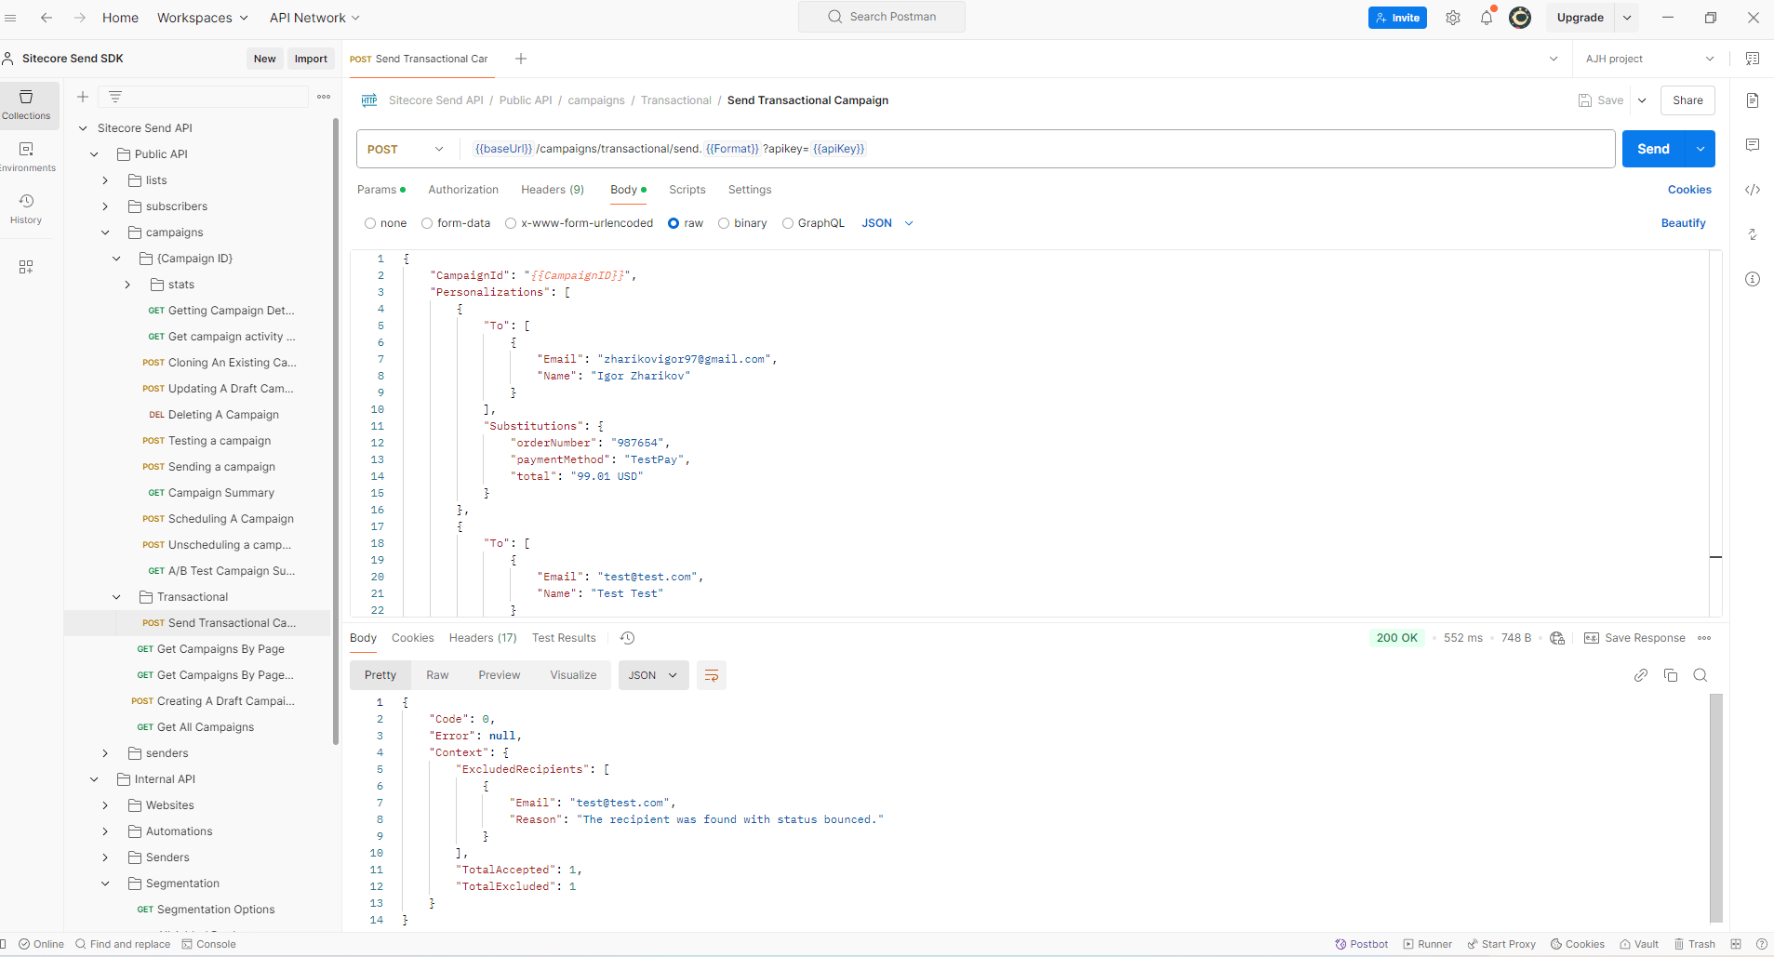Open the API Network dropdown

coord(314,18)
